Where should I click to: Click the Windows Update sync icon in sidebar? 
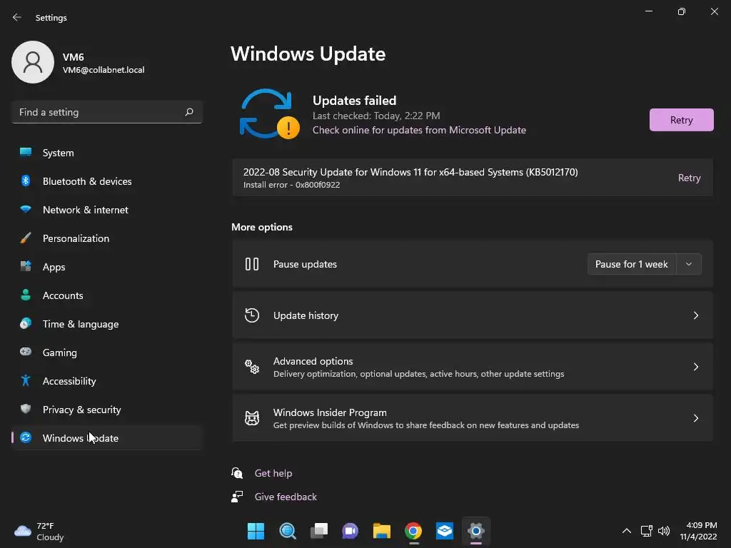pos(26,437)
